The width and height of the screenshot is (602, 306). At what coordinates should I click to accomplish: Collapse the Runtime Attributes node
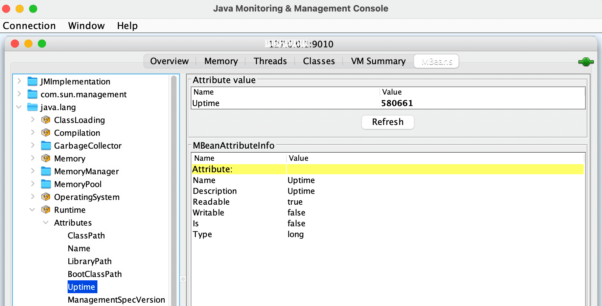coord(46,223)
